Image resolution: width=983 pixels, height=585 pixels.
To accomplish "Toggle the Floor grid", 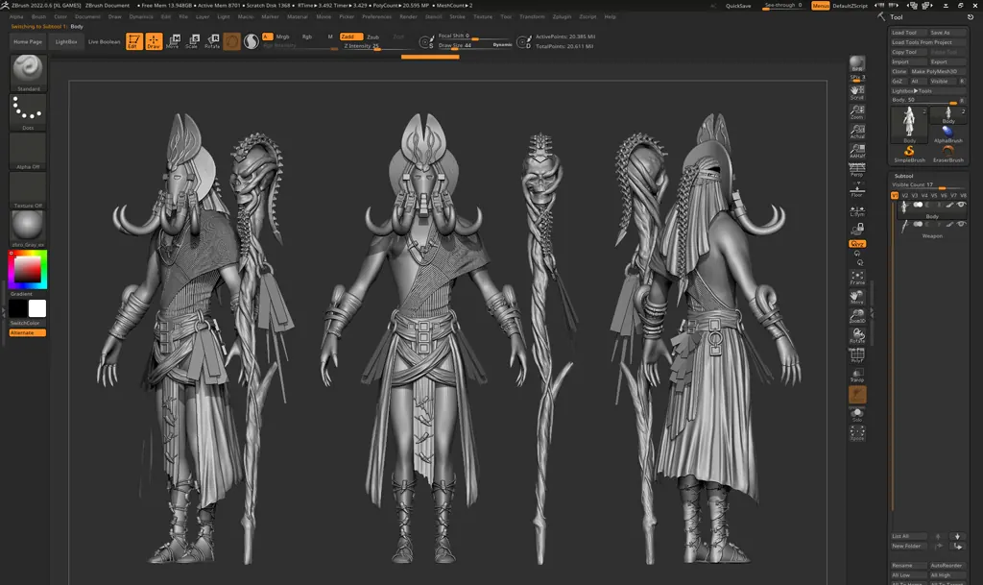I will click(857, 190).
